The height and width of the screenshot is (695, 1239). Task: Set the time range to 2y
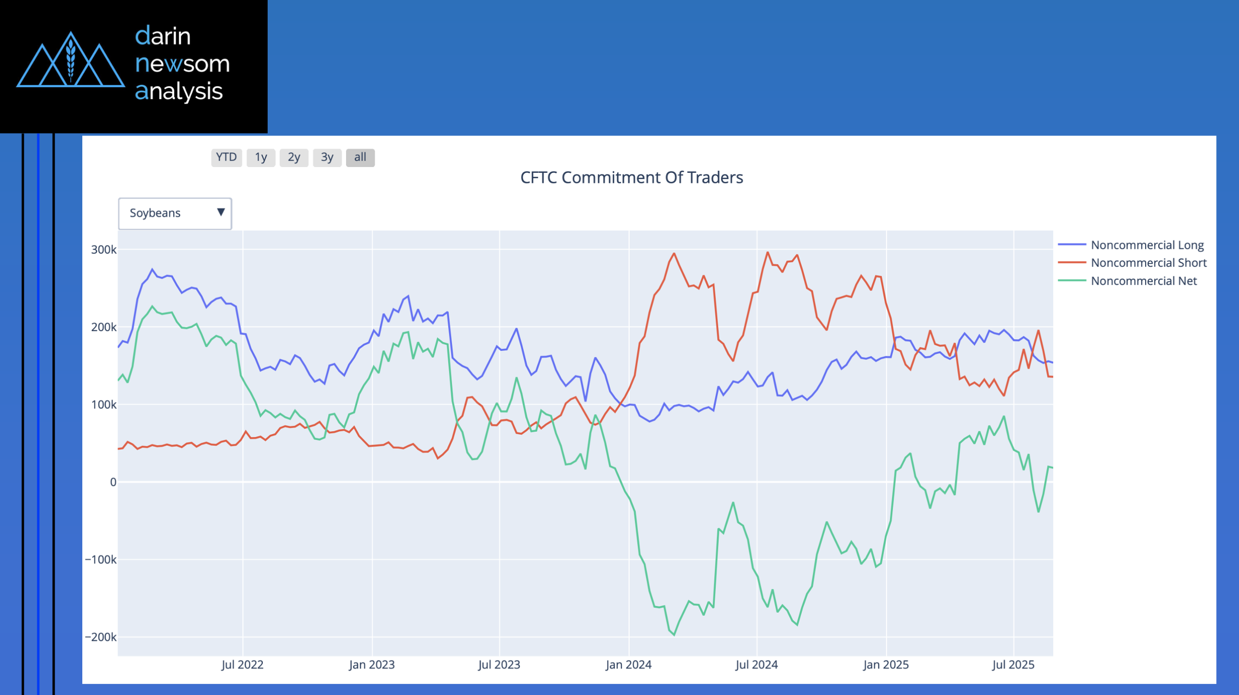coord(294,157)
